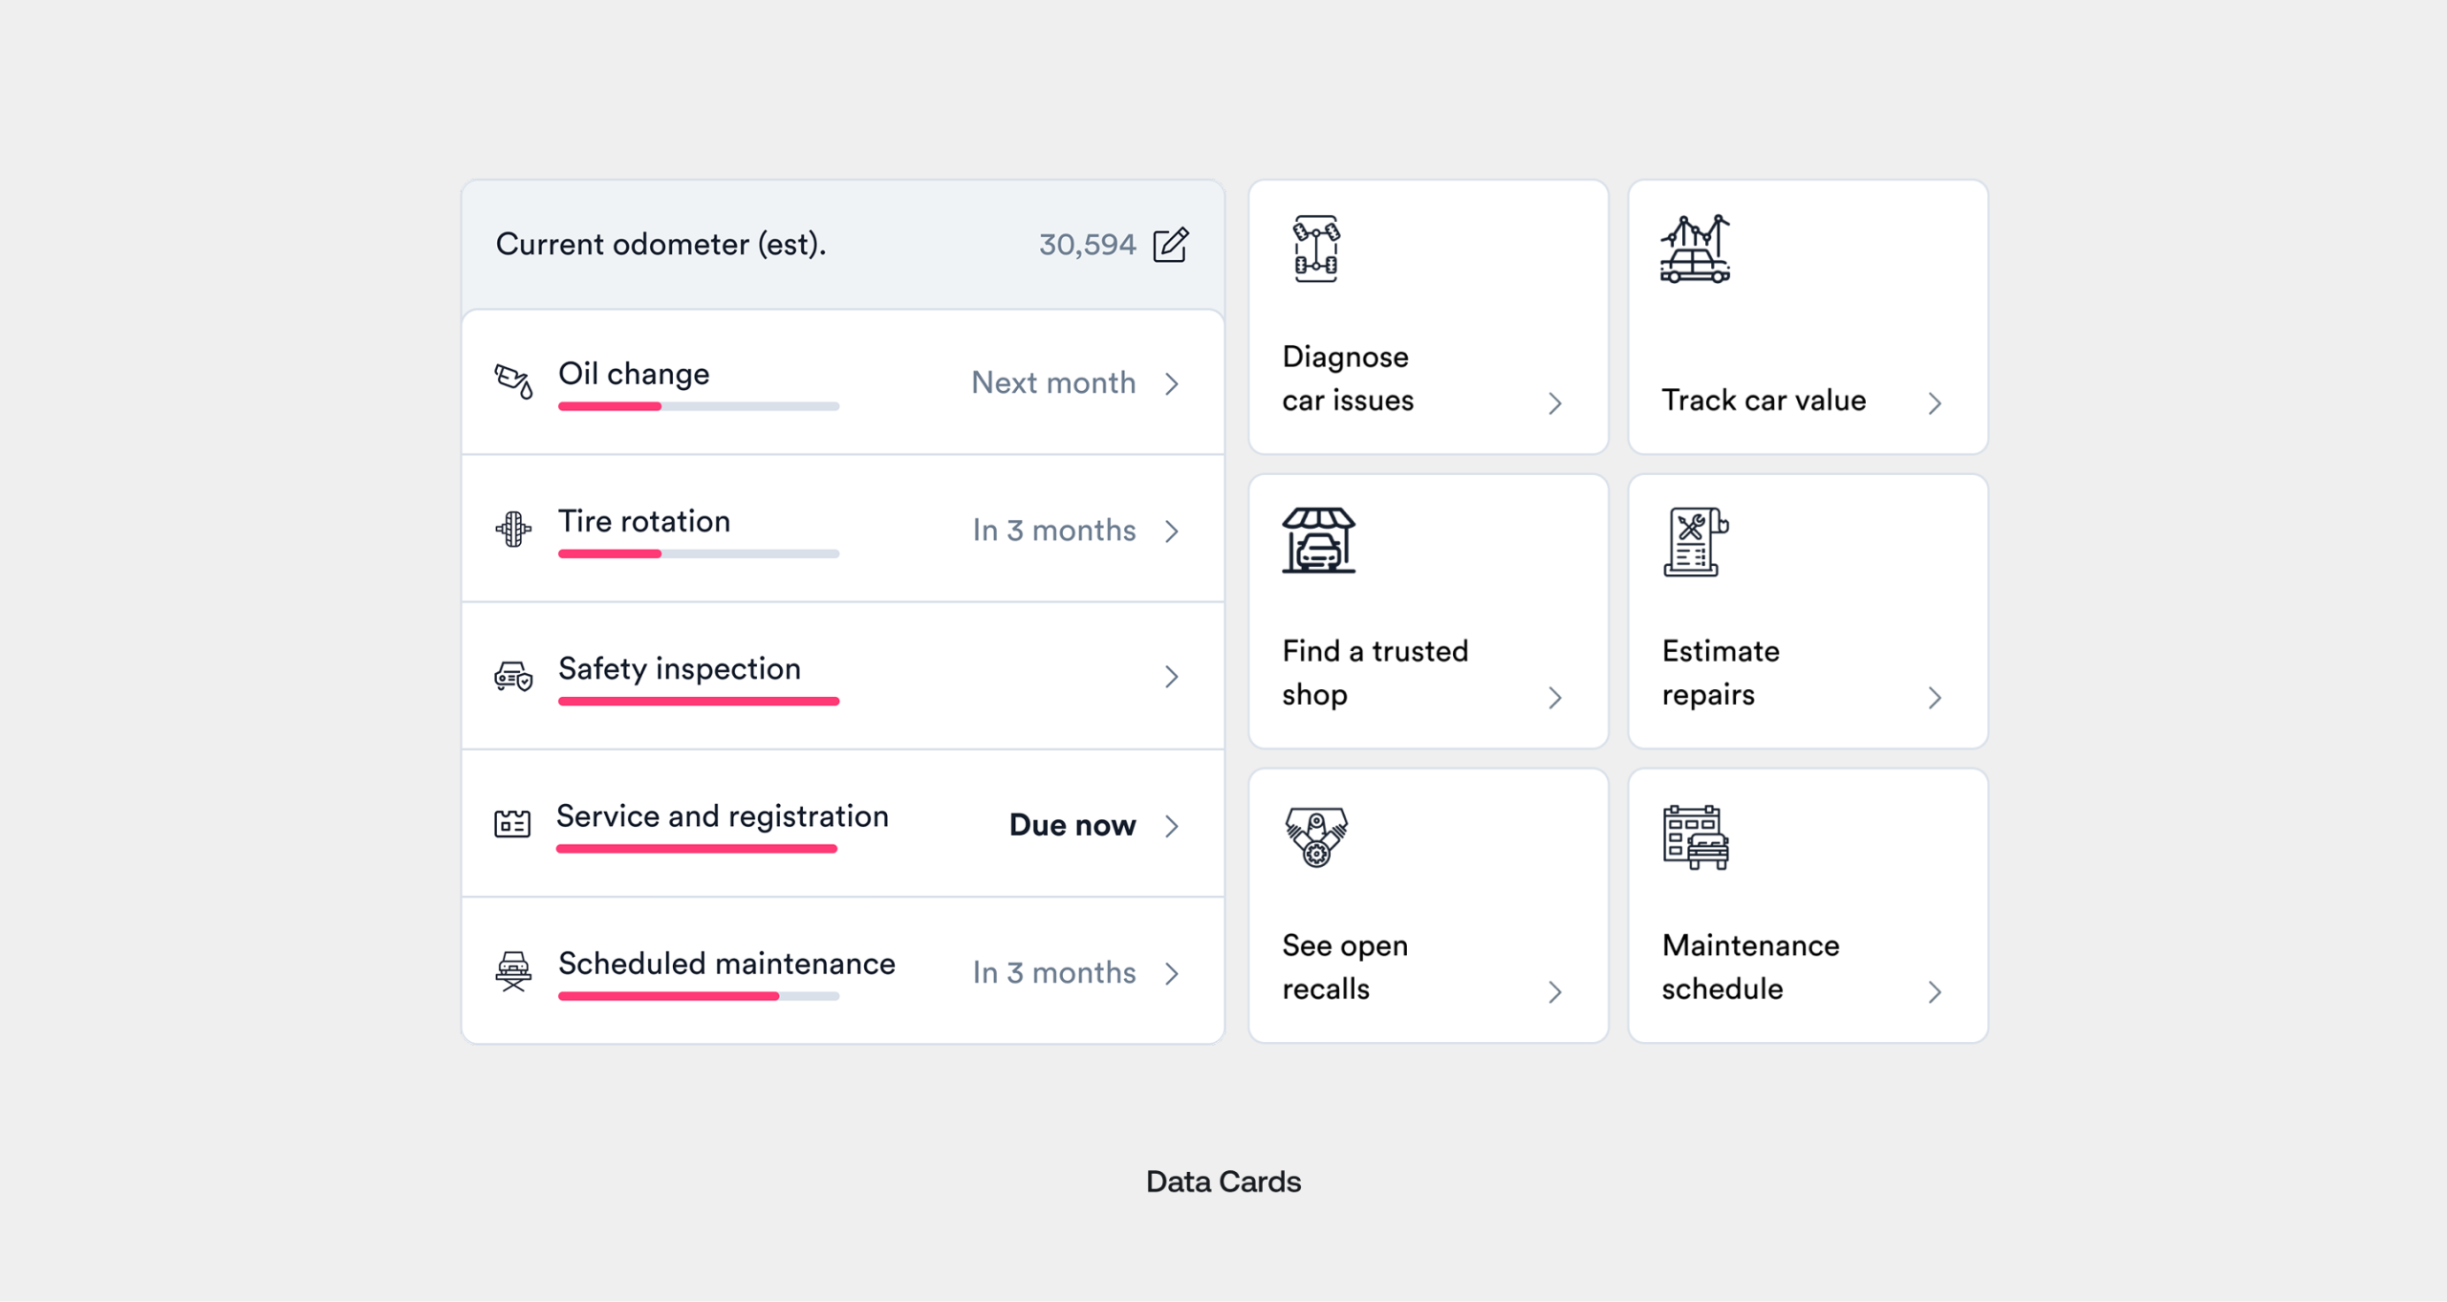This screenshot has height=1302, width=2447.
Task: Click the Oil change progress bar
Action: pyautogui.click(x=699, y=406)
